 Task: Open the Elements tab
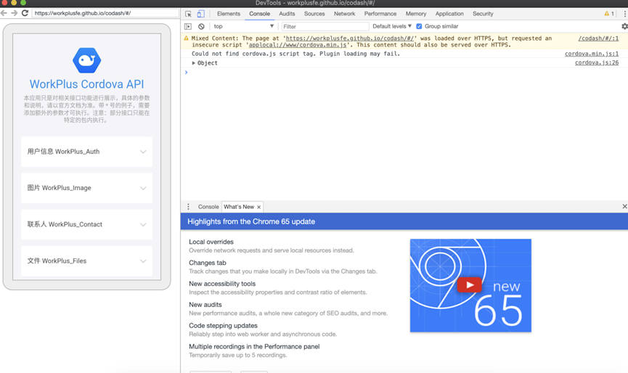click(x=228, y=14)
